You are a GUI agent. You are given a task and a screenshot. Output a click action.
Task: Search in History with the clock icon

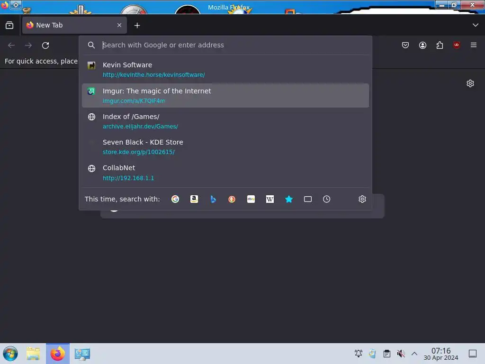pos(327,199)
